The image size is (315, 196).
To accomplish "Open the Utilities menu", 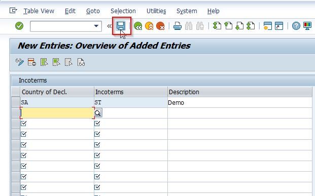I will (156, 11).
